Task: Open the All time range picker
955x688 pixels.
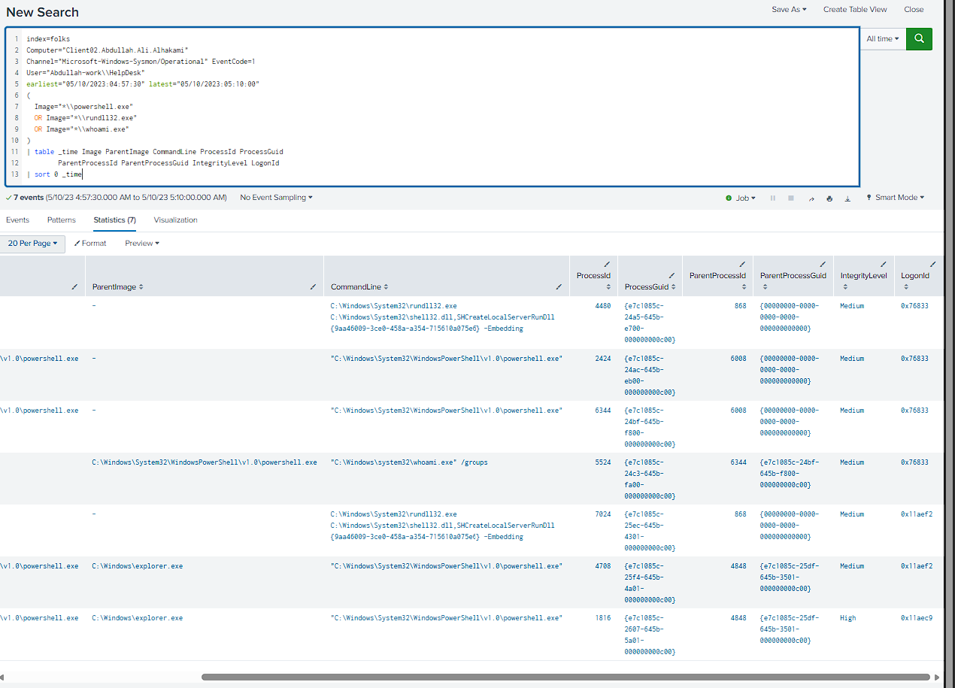Action: [x=882, y=39]
